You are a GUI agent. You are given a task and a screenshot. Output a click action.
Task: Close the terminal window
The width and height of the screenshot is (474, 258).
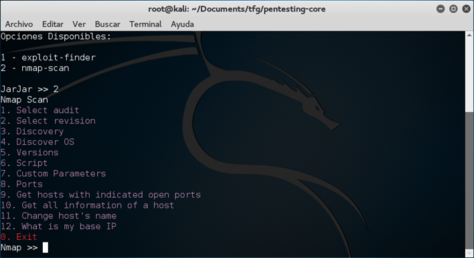pyautogui.click(x=467, y=9)
